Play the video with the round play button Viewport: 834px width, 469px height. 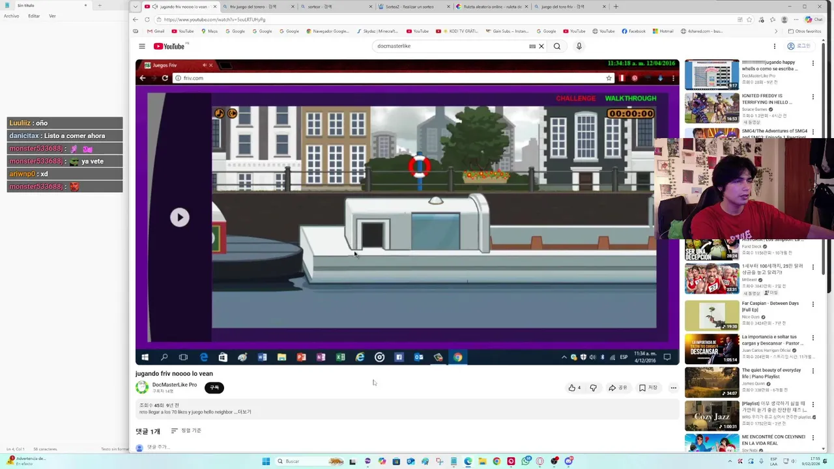[179, 218]
